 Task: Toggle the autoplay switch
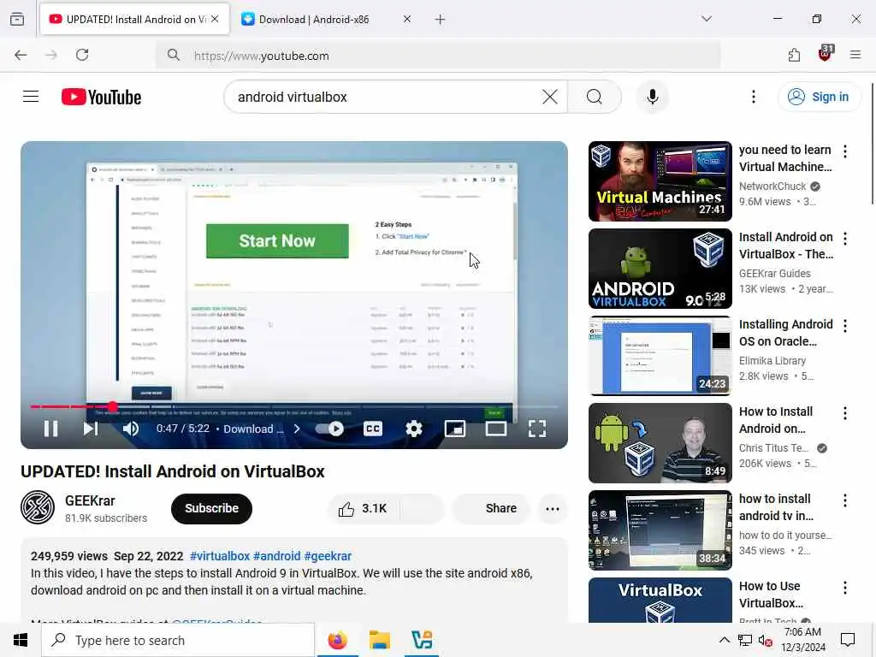pyautogui.click(x=329, y=429)
